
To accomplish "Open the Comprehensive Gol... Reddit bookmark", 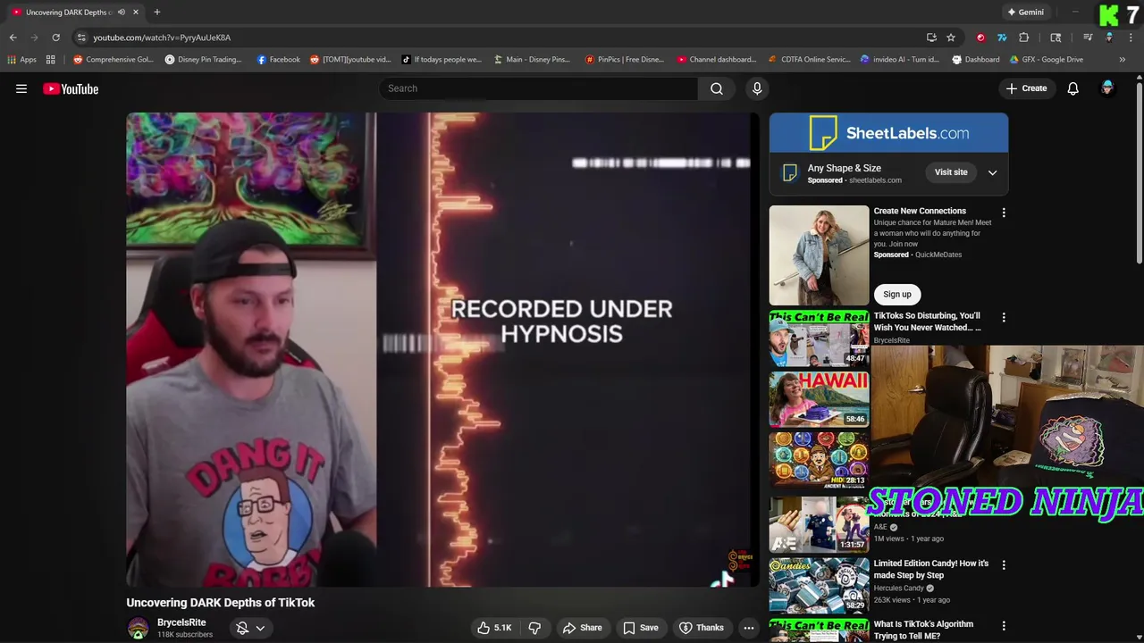I will (114, 60).
